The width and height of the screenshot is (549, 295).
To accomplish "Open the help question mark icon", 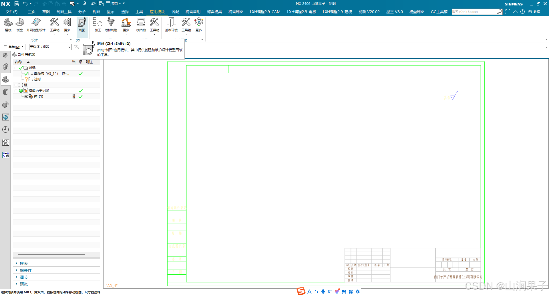I will [x=522, y=12].
